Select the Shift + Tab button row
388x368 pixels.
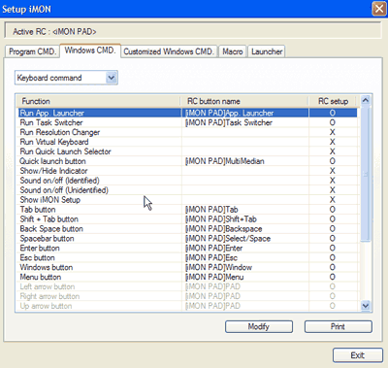pyautogui.click(x=187, y=219)
